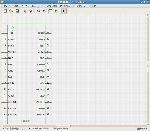
Task: Select the RESET# pin label
Action: tap(40, 89)
